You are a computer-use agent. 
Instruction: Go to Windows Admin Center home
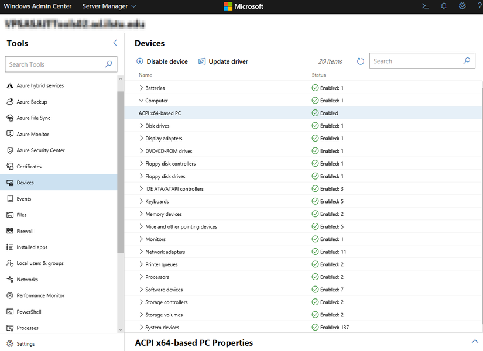point(37,6)
